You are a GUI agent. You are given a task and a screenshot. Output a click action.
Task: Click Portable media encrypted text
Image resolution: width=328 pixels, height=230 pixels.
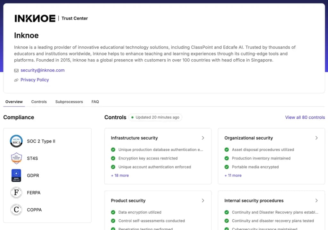coord(255,167)
